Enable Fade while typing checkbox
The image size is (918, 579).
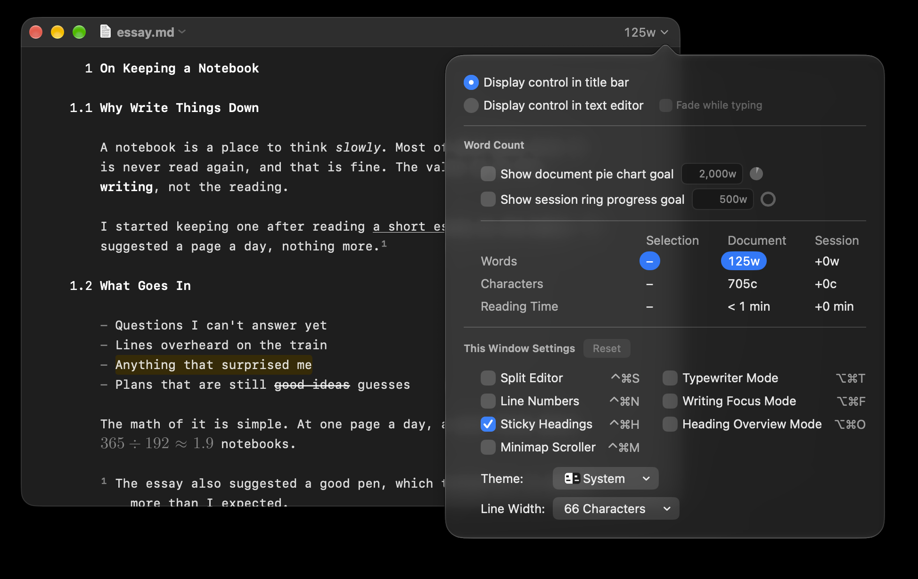pyautogui.click(x=666, y=105)
